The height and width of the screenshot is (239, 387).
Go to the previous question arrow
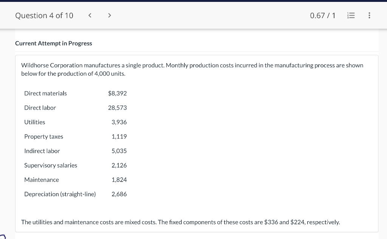pos(90,16)
